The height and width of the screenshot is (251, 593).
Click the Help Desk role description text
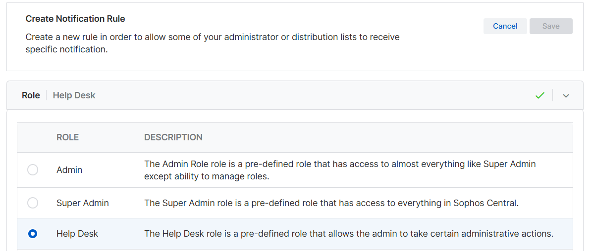[x=348, y=234]
